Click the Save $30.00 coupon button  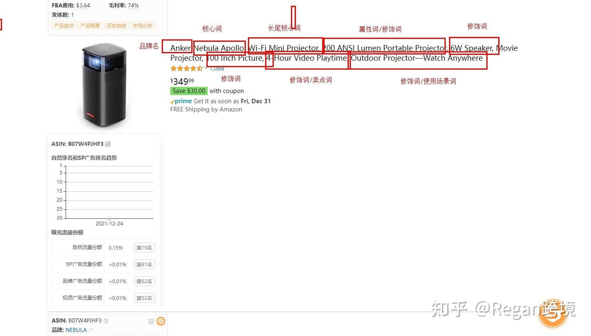(x=189, y=91)
